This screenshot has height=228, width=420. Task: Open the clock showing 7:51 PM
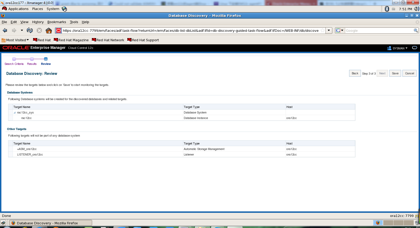pos(405,9)
